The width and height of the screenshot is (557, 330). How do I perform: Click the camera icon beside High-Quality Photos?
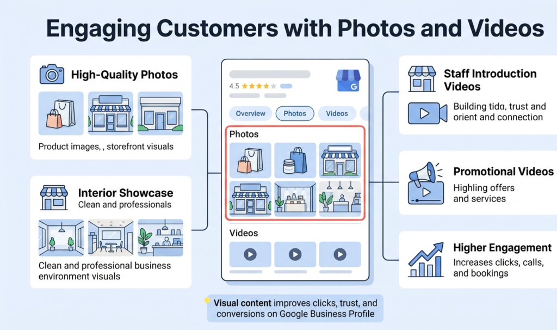52,75
